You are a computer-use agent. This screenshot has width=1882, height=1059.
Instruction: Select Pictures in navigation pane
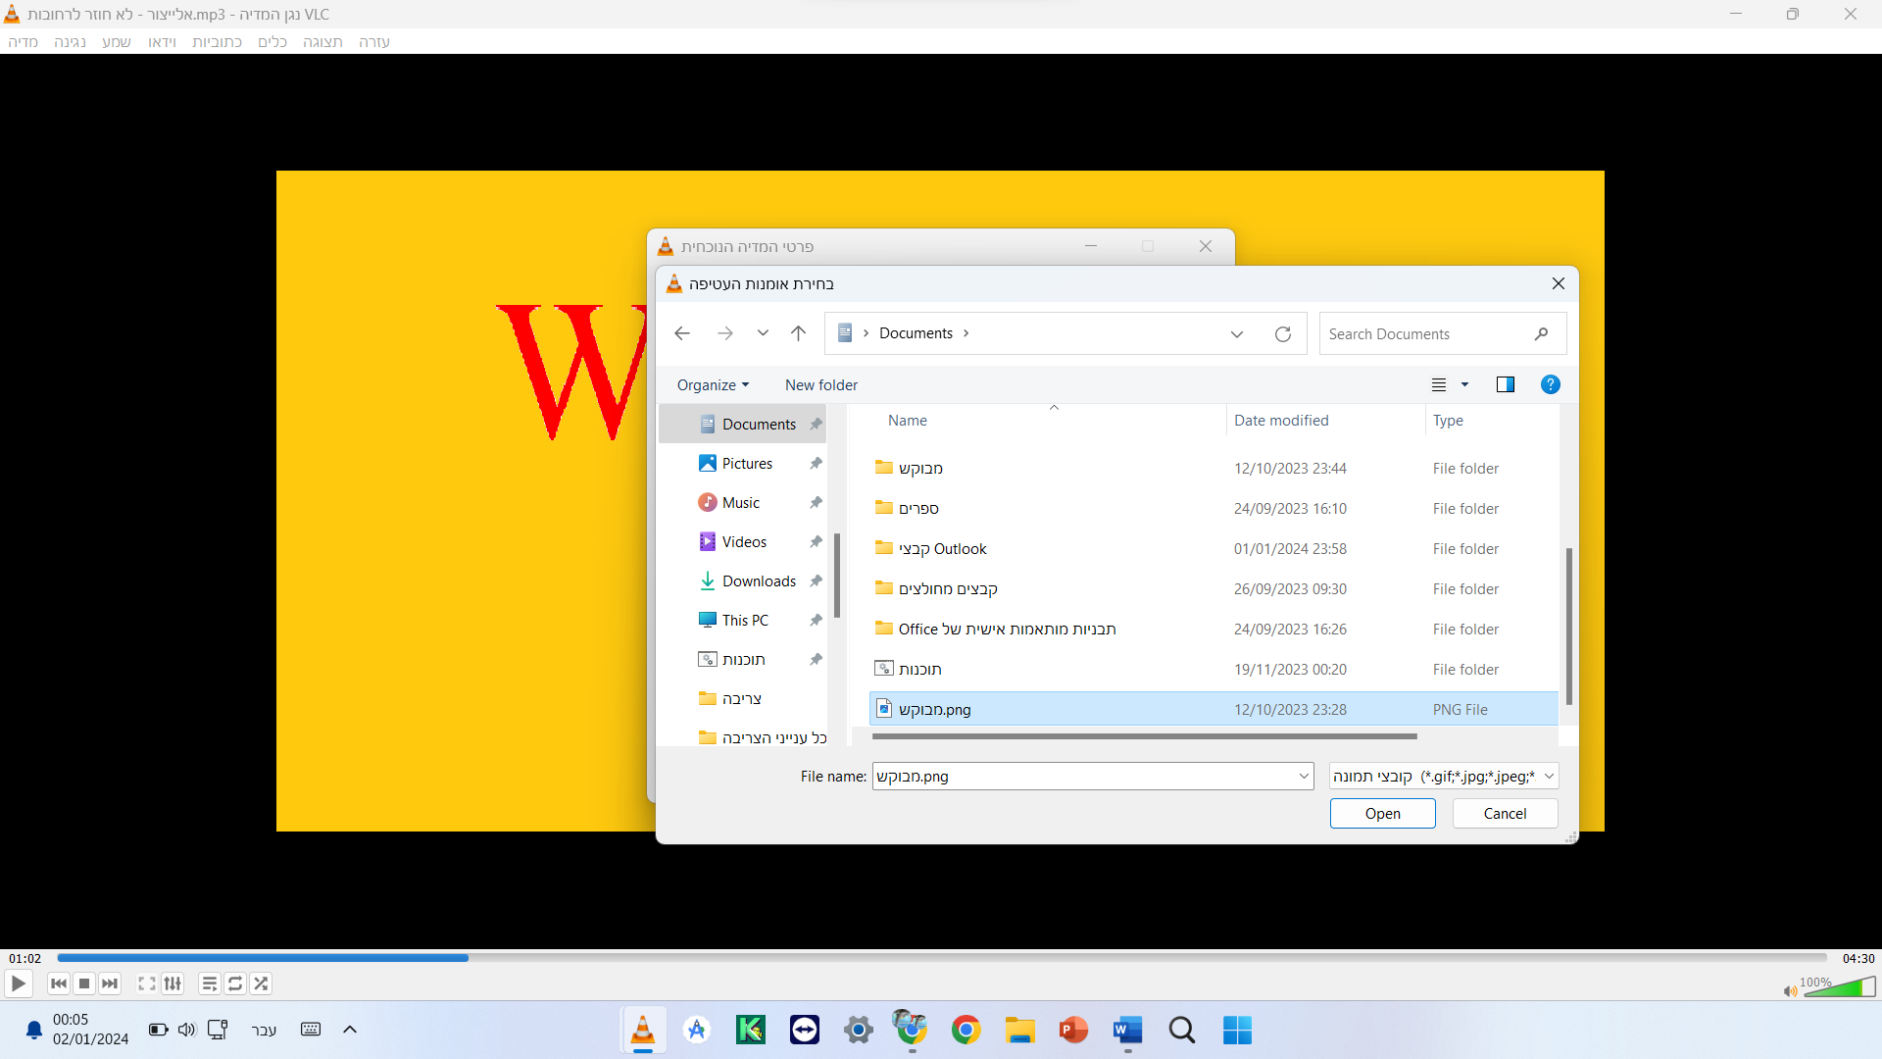[742, 464]
